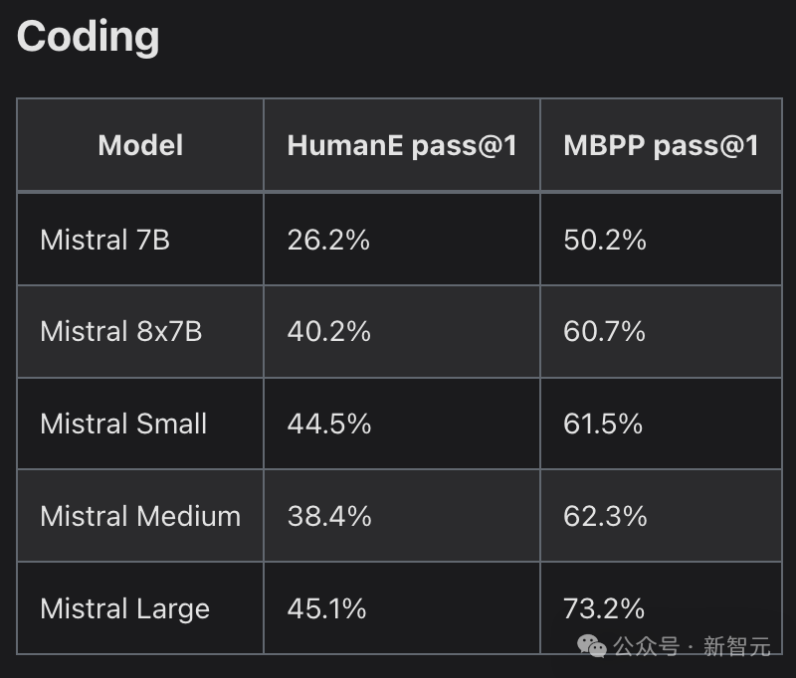Click the WeChat logo in the watermark
The width and height of the screenshot is (796, 678).
point(593,647)
